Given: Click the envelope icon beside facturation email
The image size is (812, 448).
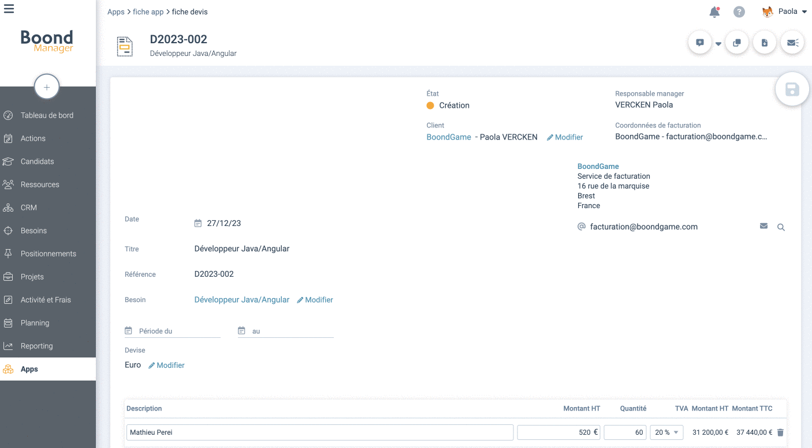Looking at the screenshot, I should [763, 227].
